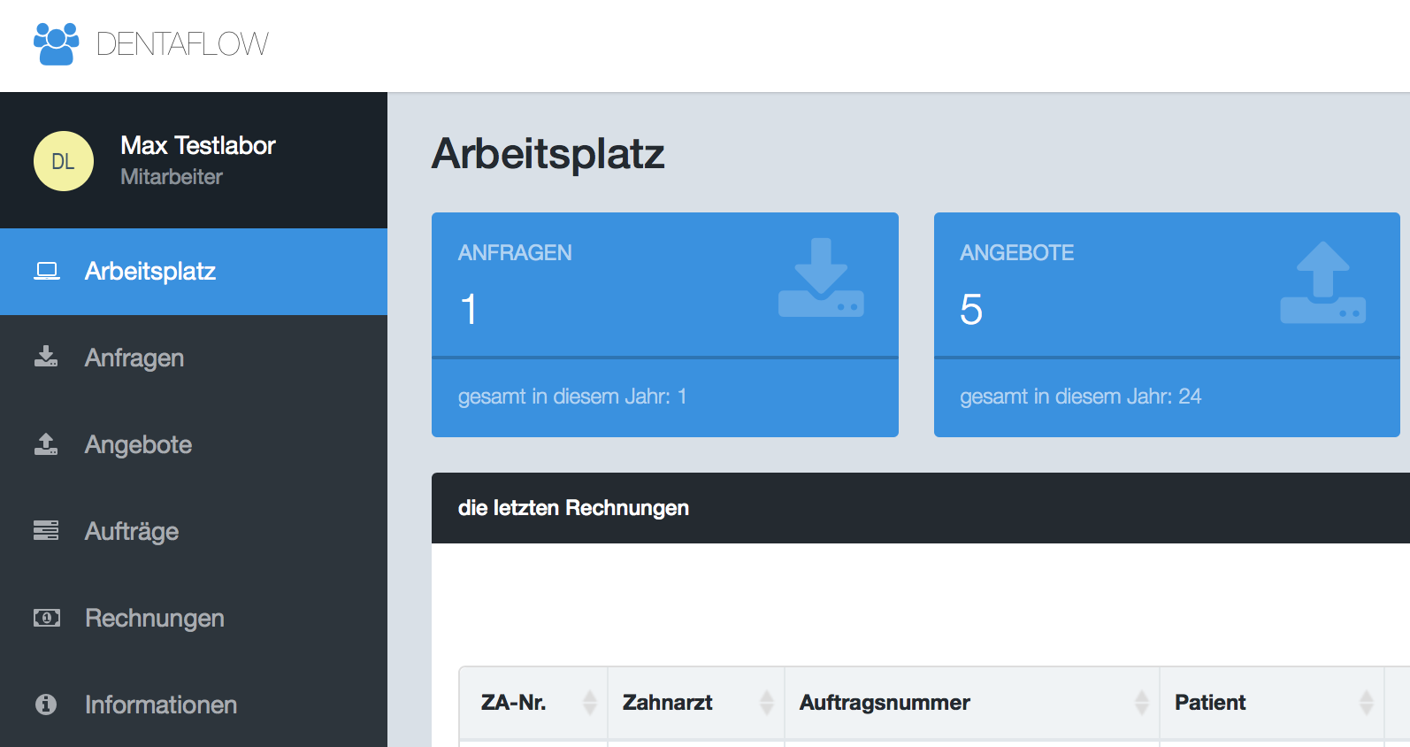Click the large upload icon in Angebote card
Viewport: 1410px width, 747px height.
(x=1322, y=282)
